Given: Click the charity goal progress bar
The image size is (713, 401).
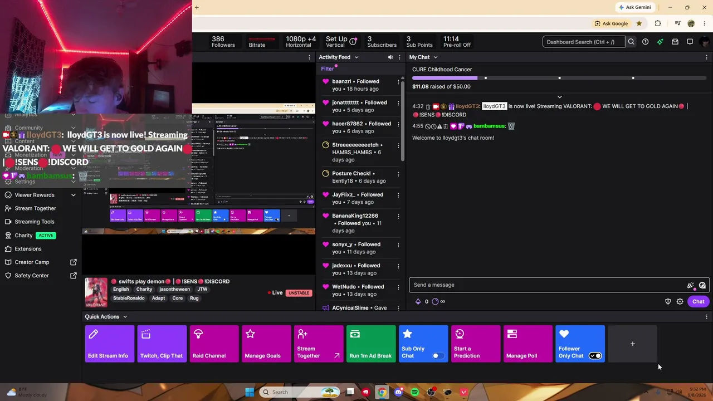Looking at the screenshot, I should [560, 78].
